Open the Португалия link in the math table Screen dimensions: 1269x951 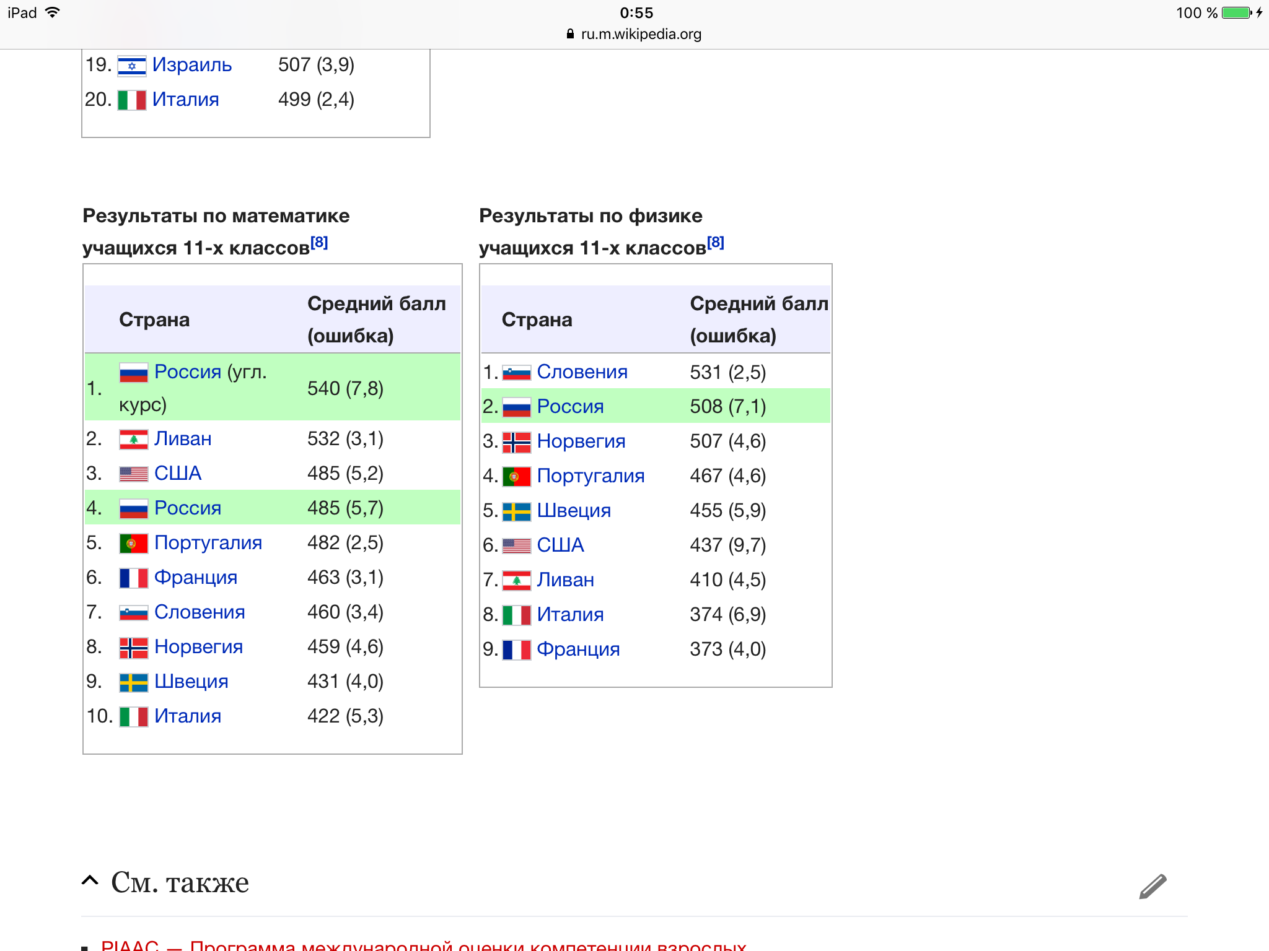(208, 542)
